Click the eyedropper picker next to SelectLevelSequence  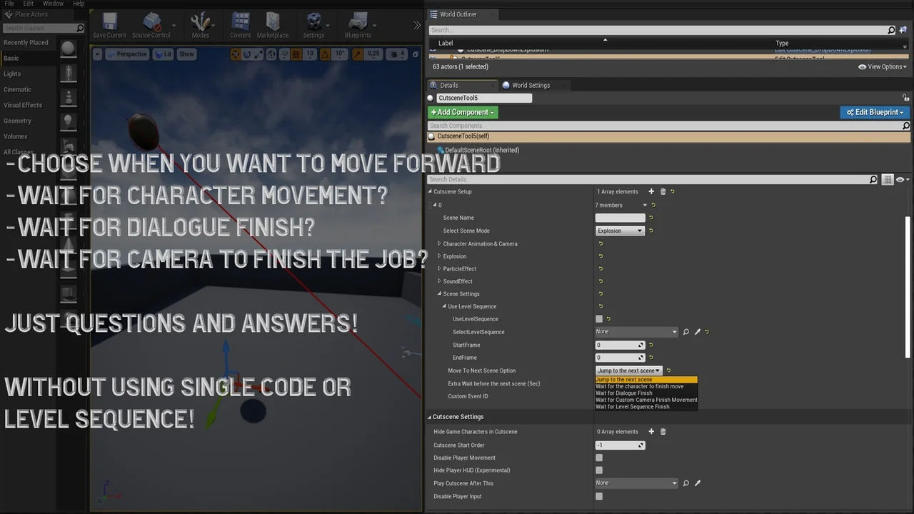[x=698, y=332]
